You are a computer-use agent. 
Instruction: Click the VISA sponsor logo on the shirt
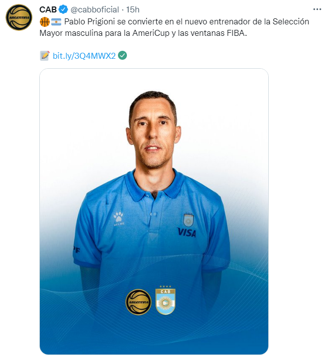pyautogui.click(x=187, y=232)
